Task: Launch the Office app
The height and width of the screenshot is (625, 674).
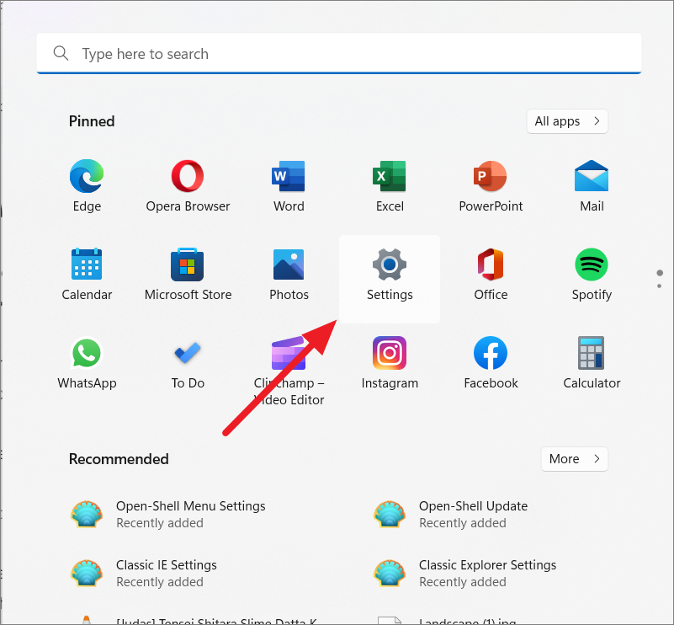Action: 491,275
